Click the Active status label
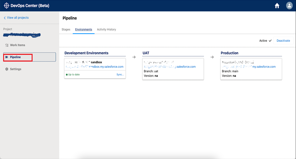The width and height of the screenshot is (296, 159). [x=263, y=41]
